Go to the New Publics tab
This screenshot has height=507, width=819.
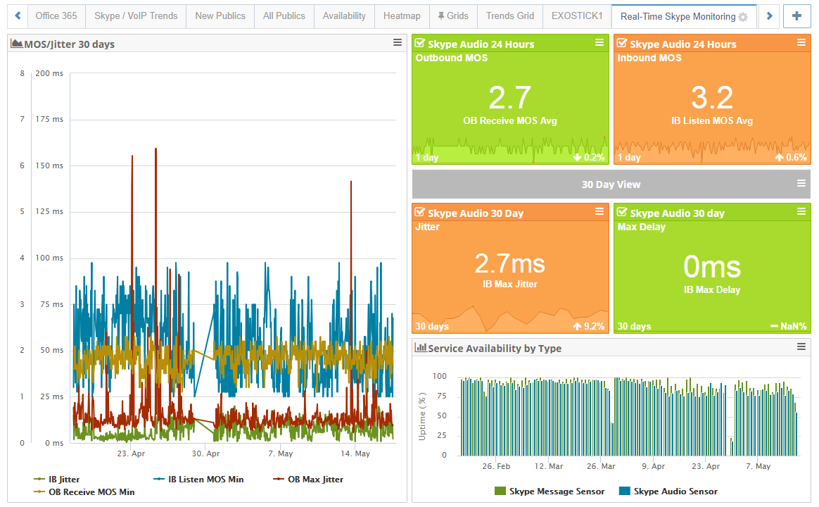tap(220, 16)
